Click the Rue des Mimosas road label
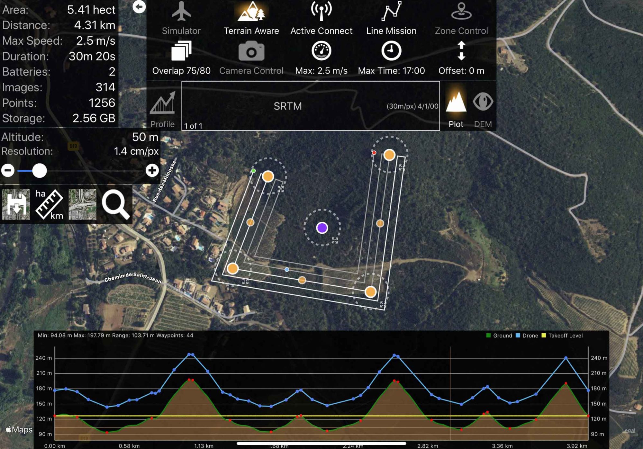The height and width of the screenshot is (449, 643). (164, 181)
